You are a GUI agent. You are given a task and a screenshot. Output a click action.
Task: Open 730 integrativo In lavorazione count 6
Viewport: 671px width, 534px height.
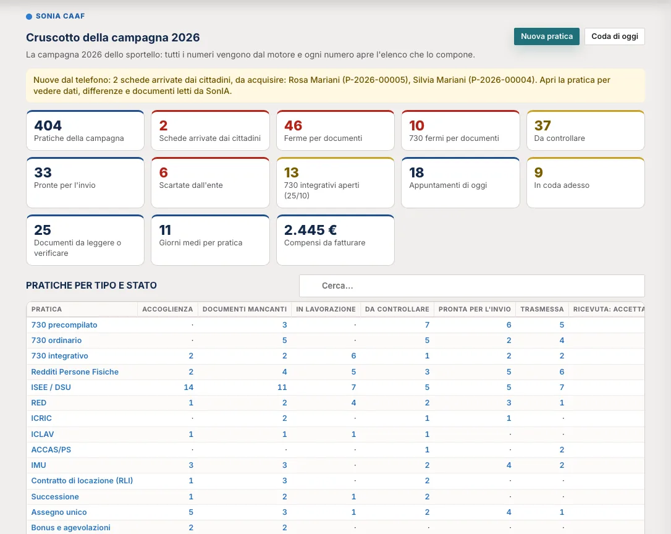(x=353, y=356)
